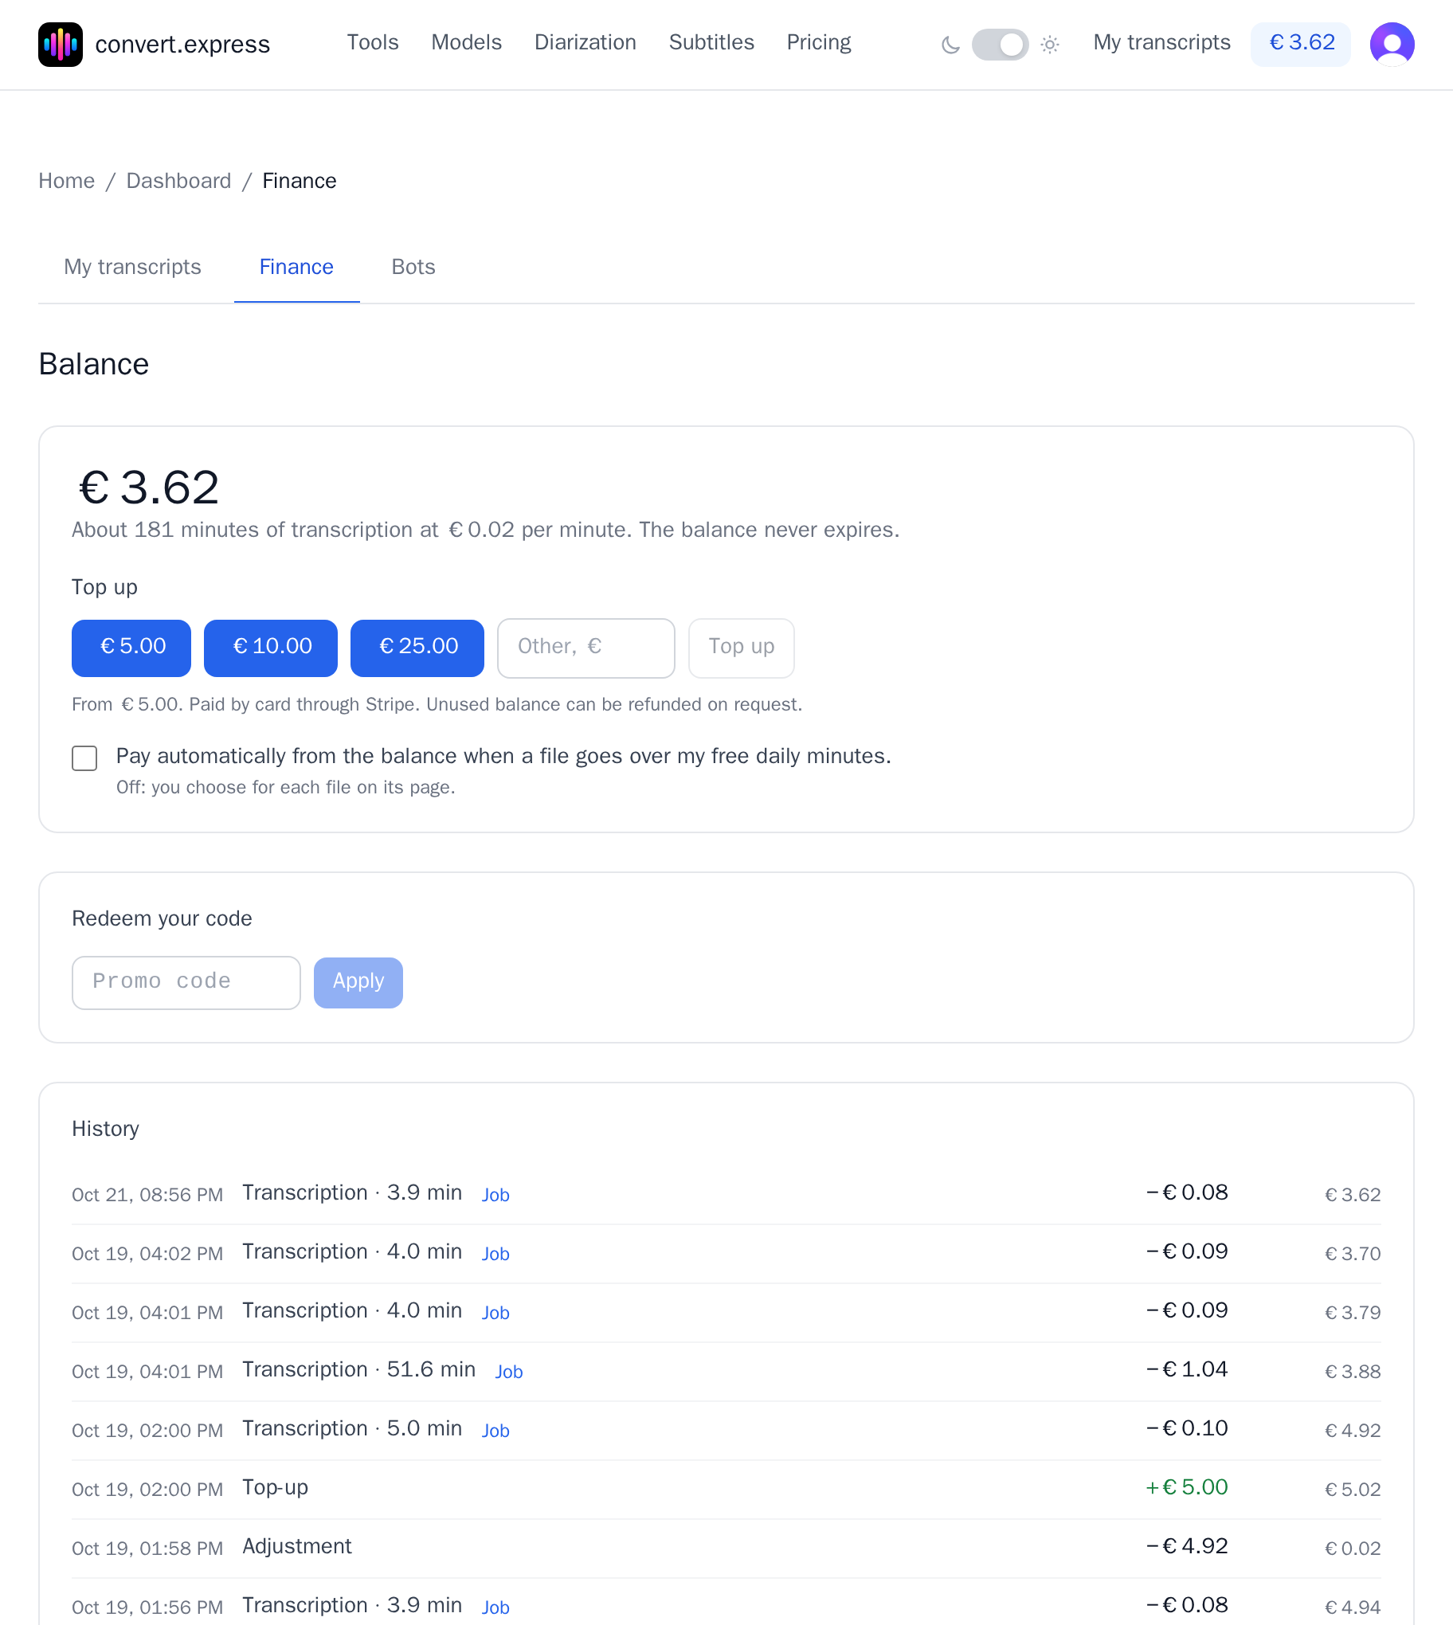Click the −€ 1.04 transaction amount
The image size is (1453, 1625).
[1186, 1369]
